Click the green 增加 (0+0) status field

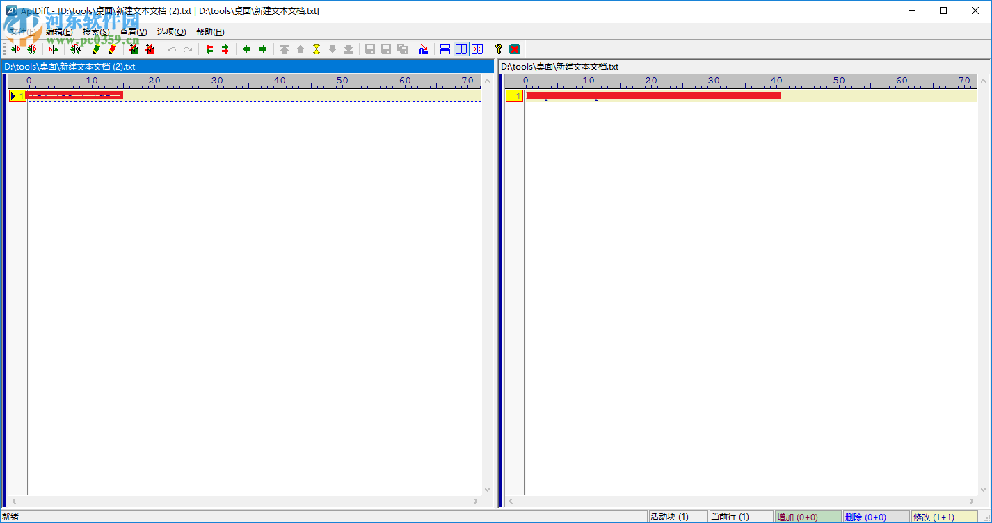808,517
